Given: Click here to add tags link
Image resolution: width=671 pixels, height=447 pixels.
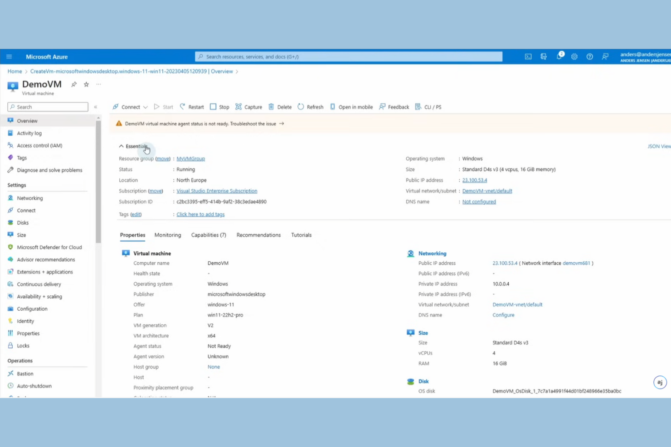Looking at the screenshot, I should [x=200, y=214].
